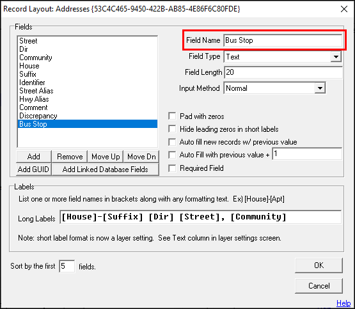Check the Pad with zeros checkbox
Image resolution: width=355 pixels, height=309 pixels.
pos(172,116)
